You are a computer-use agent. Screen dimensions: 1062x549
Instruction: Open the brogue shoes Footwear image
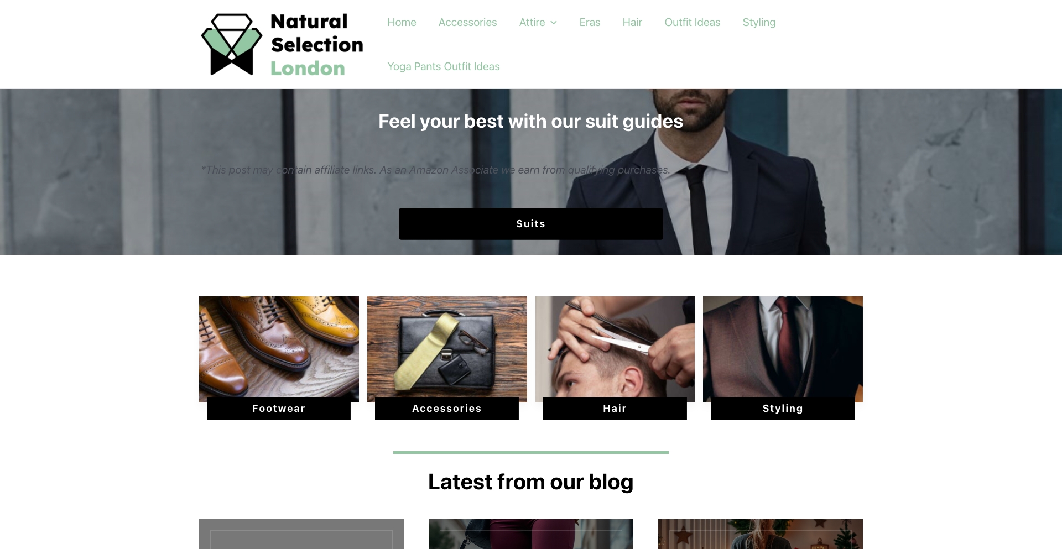[279, 347]
